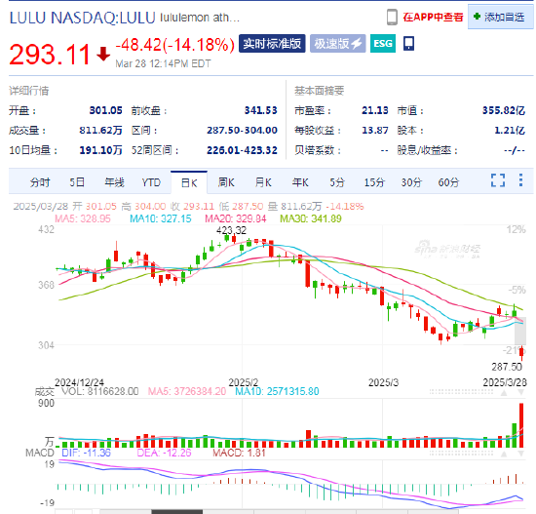Click the DEA: -12.26 label
This screenshot has width=536, height=514.
[164, 453]
